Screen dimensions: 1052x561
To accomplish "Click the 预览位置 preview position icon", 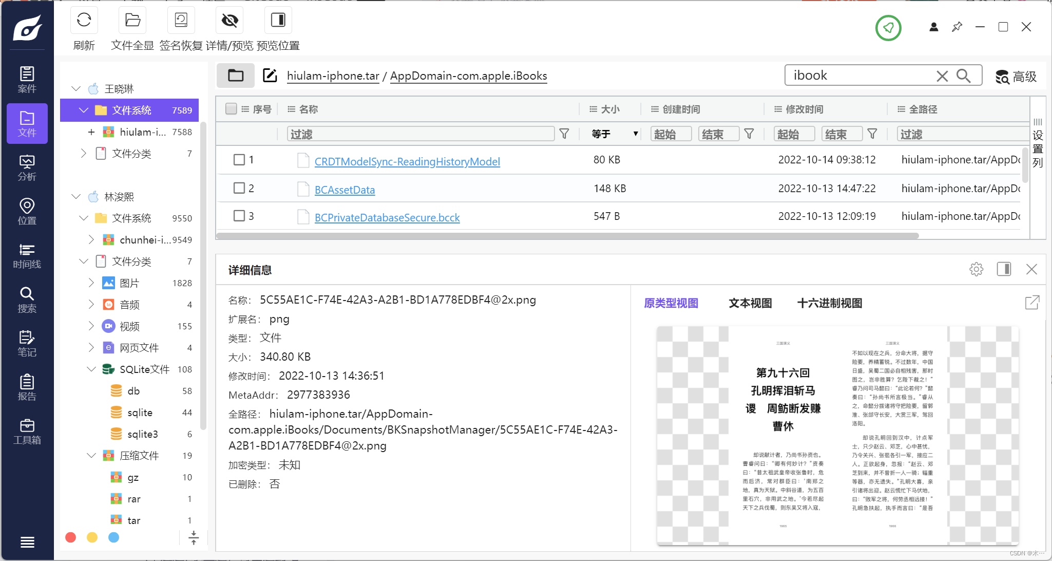I will tap(278, 21).
